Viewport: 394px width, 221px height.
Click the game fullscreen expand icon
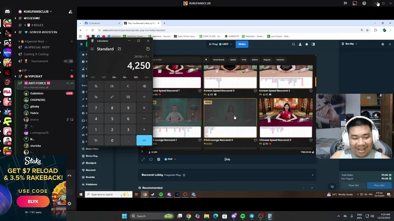pos(143,159)
